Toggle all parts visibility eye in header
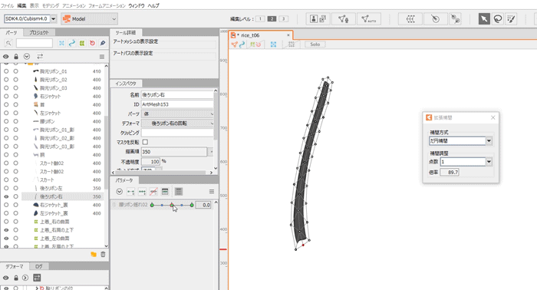Viewport: 537px width, 290px height. (x=6, y=57)
